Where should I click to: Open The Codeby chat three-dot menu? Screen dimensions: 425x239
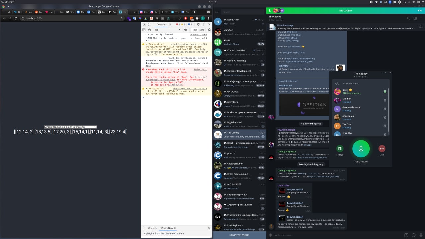(421, 18)
